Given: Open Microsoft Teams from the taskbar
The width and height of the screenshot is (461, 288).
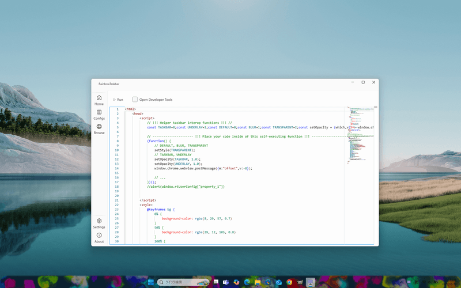Looking at the screenshot, I should click(x=226, y=282).
